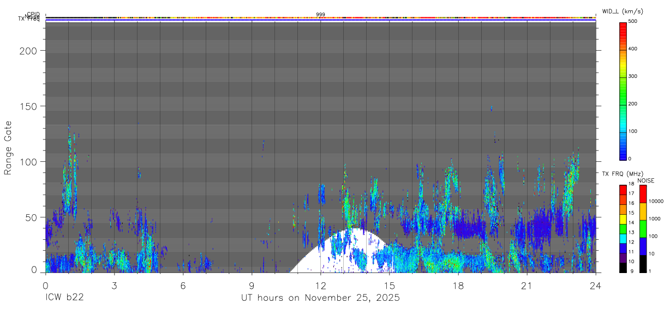Viewport: 670px width, 309px height.
Task: Click the '200' tick on the Range Gate axis
Action: [x=29, y=51]
